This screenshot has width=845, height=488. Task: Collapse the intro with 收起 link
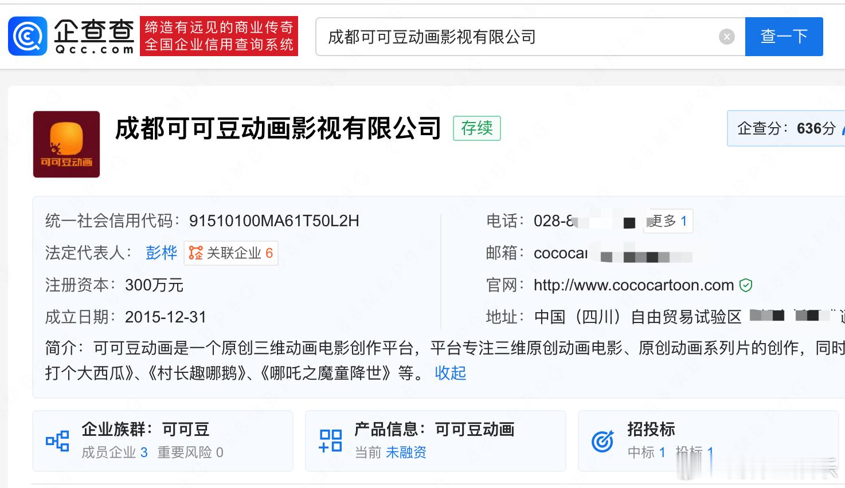pyautogui.click(x=451, y=373)
